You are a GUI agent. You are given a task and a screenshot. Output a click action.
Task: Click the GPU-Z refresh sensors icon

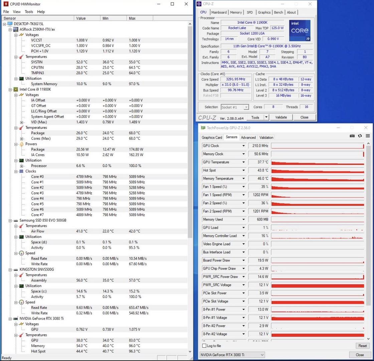pos(360,136)
